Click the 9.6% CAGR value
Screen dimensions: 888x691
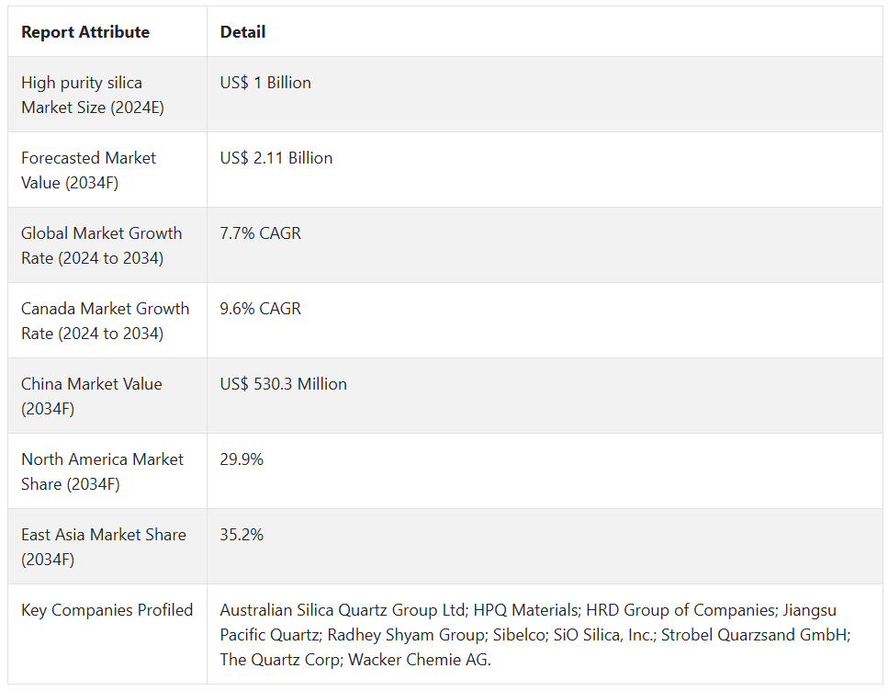click(x=261, y=309)
